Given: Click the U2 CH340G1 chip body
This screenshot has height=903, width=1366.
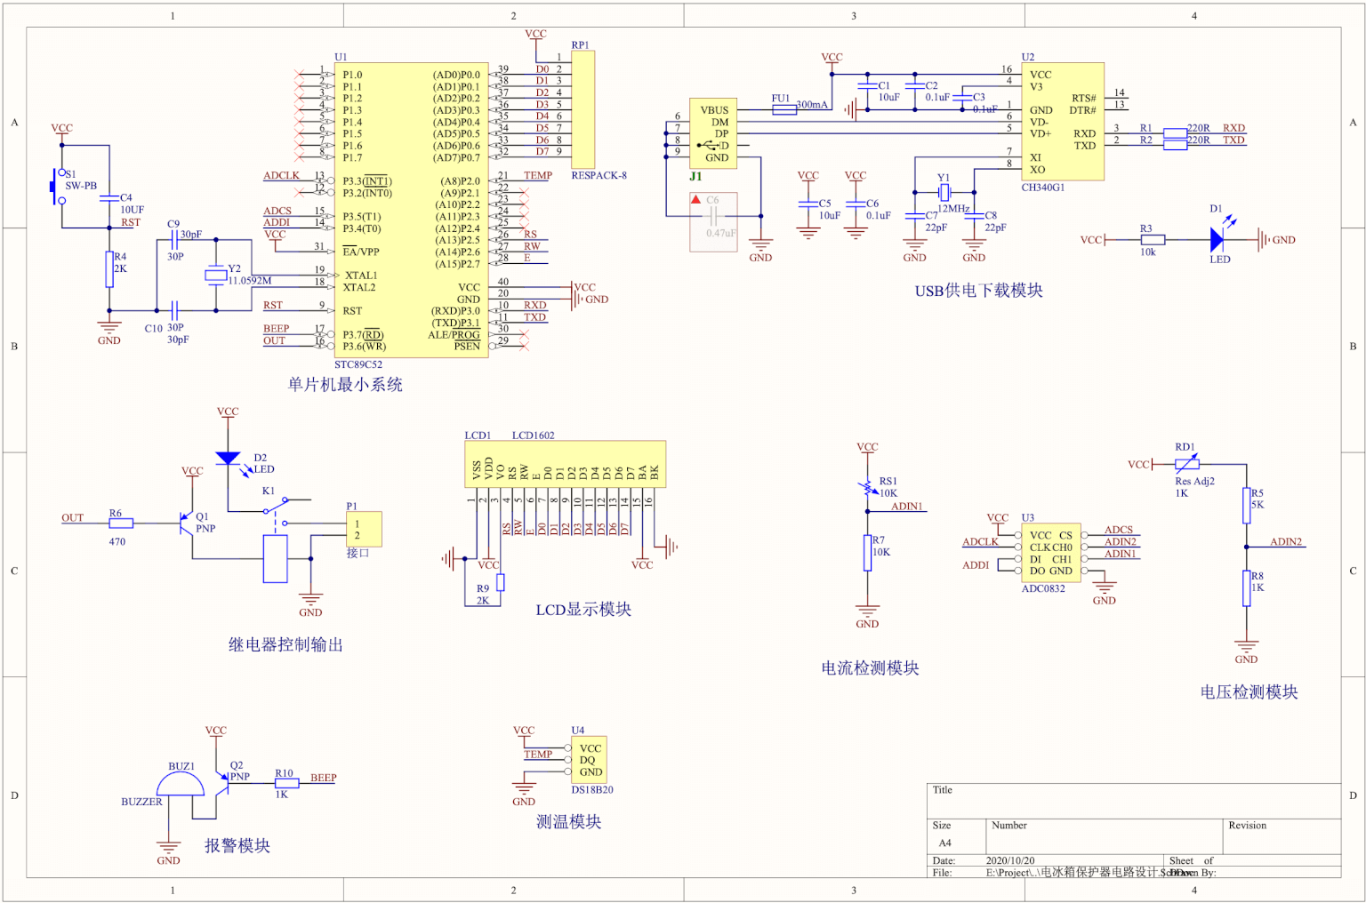Looking at the screenshot, I should click(x=1063, y=122).
